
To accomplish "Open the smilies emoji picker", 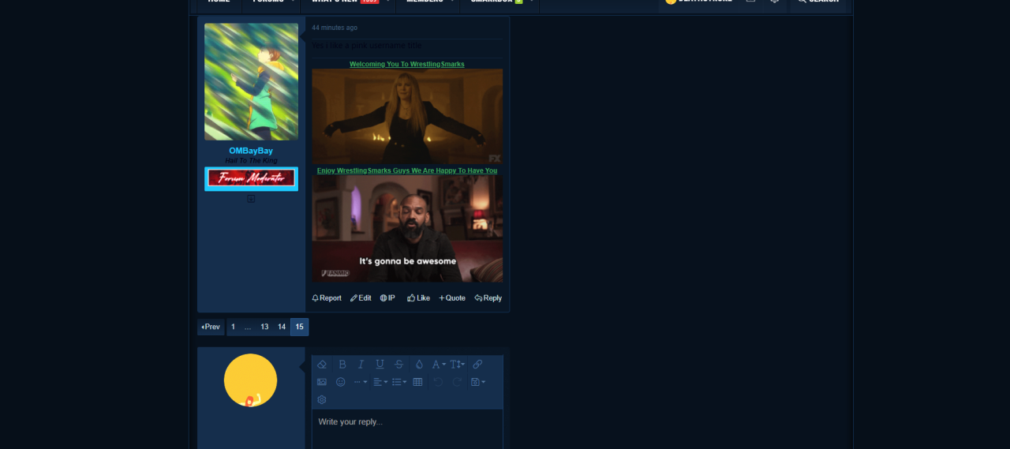I will 341,382.
